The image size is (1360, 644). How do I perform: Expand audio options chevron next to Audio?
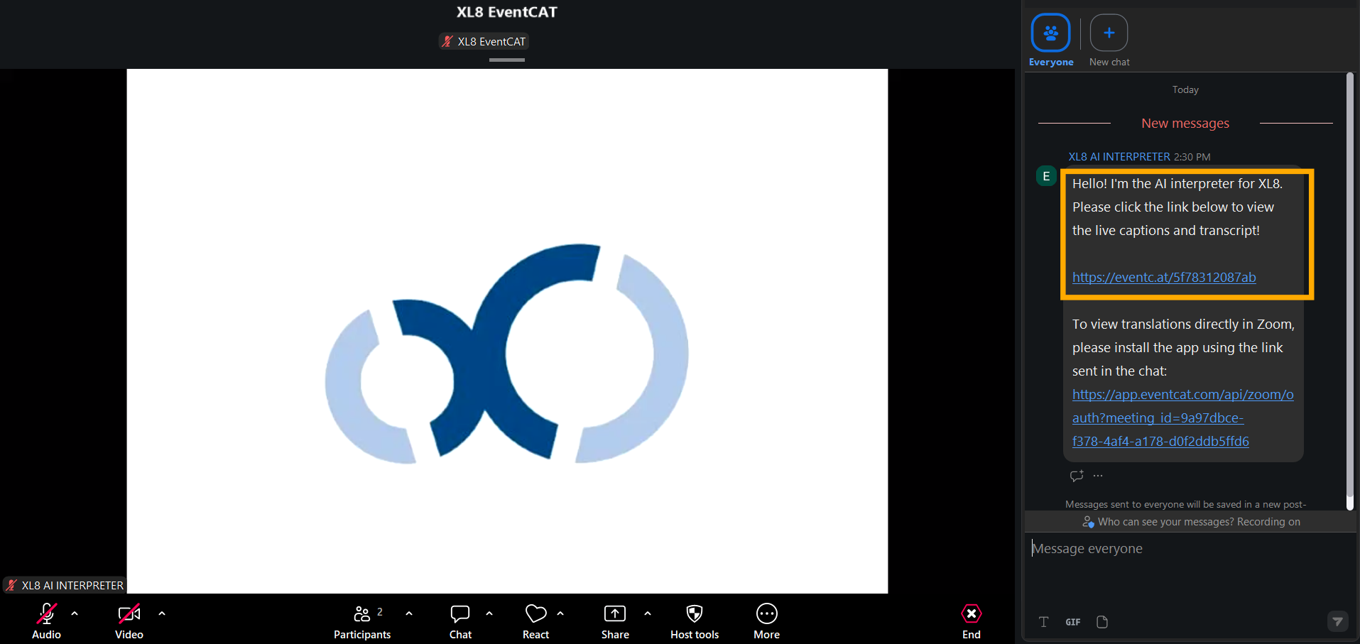tap(75, 613)
